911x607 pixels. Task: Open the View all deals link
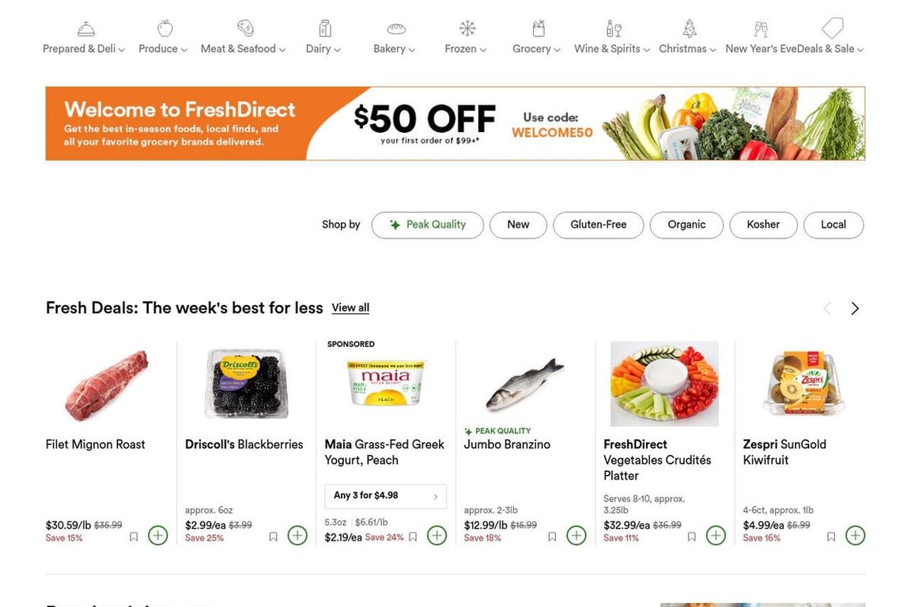coord(350,307)
